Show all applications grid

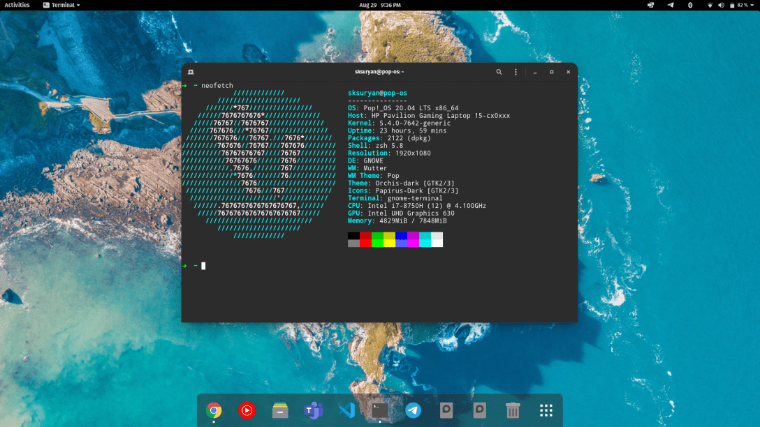(x=546, y=410)
